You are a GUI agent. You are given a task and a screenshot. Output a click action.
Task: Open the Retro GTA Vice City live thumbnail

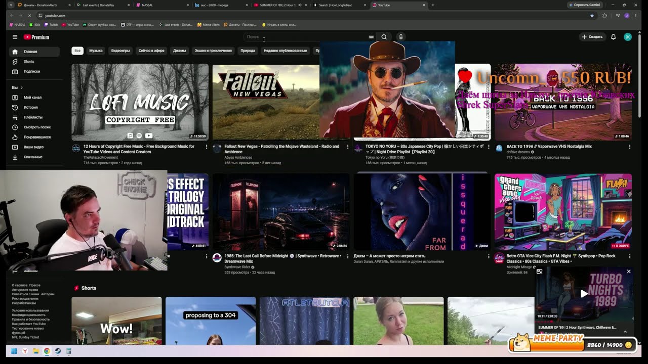(563, 212)
